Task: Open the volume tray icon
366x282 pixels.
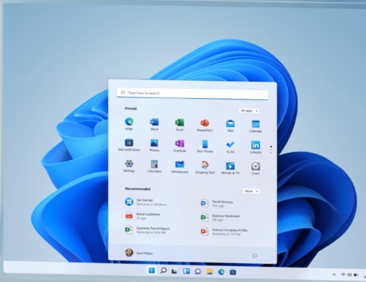Action: click(x=350, y=275)
